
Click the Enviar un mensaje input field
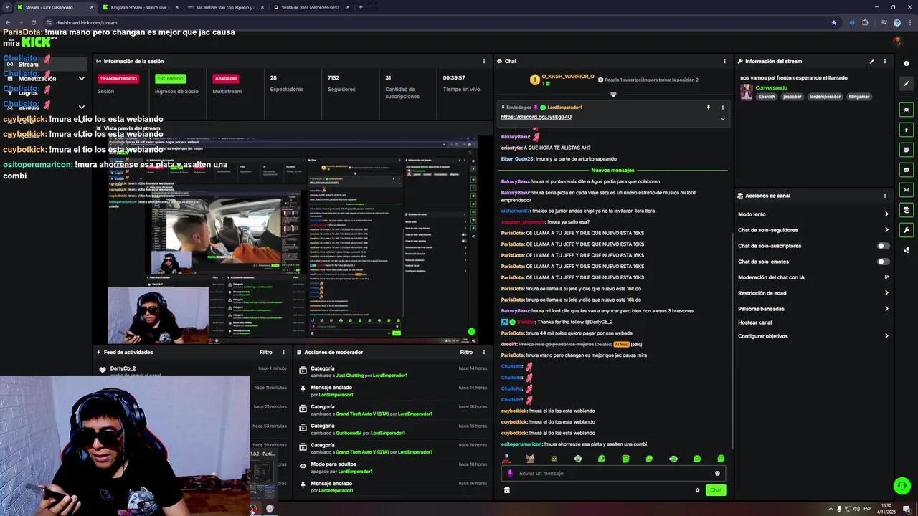click(613, 473)
